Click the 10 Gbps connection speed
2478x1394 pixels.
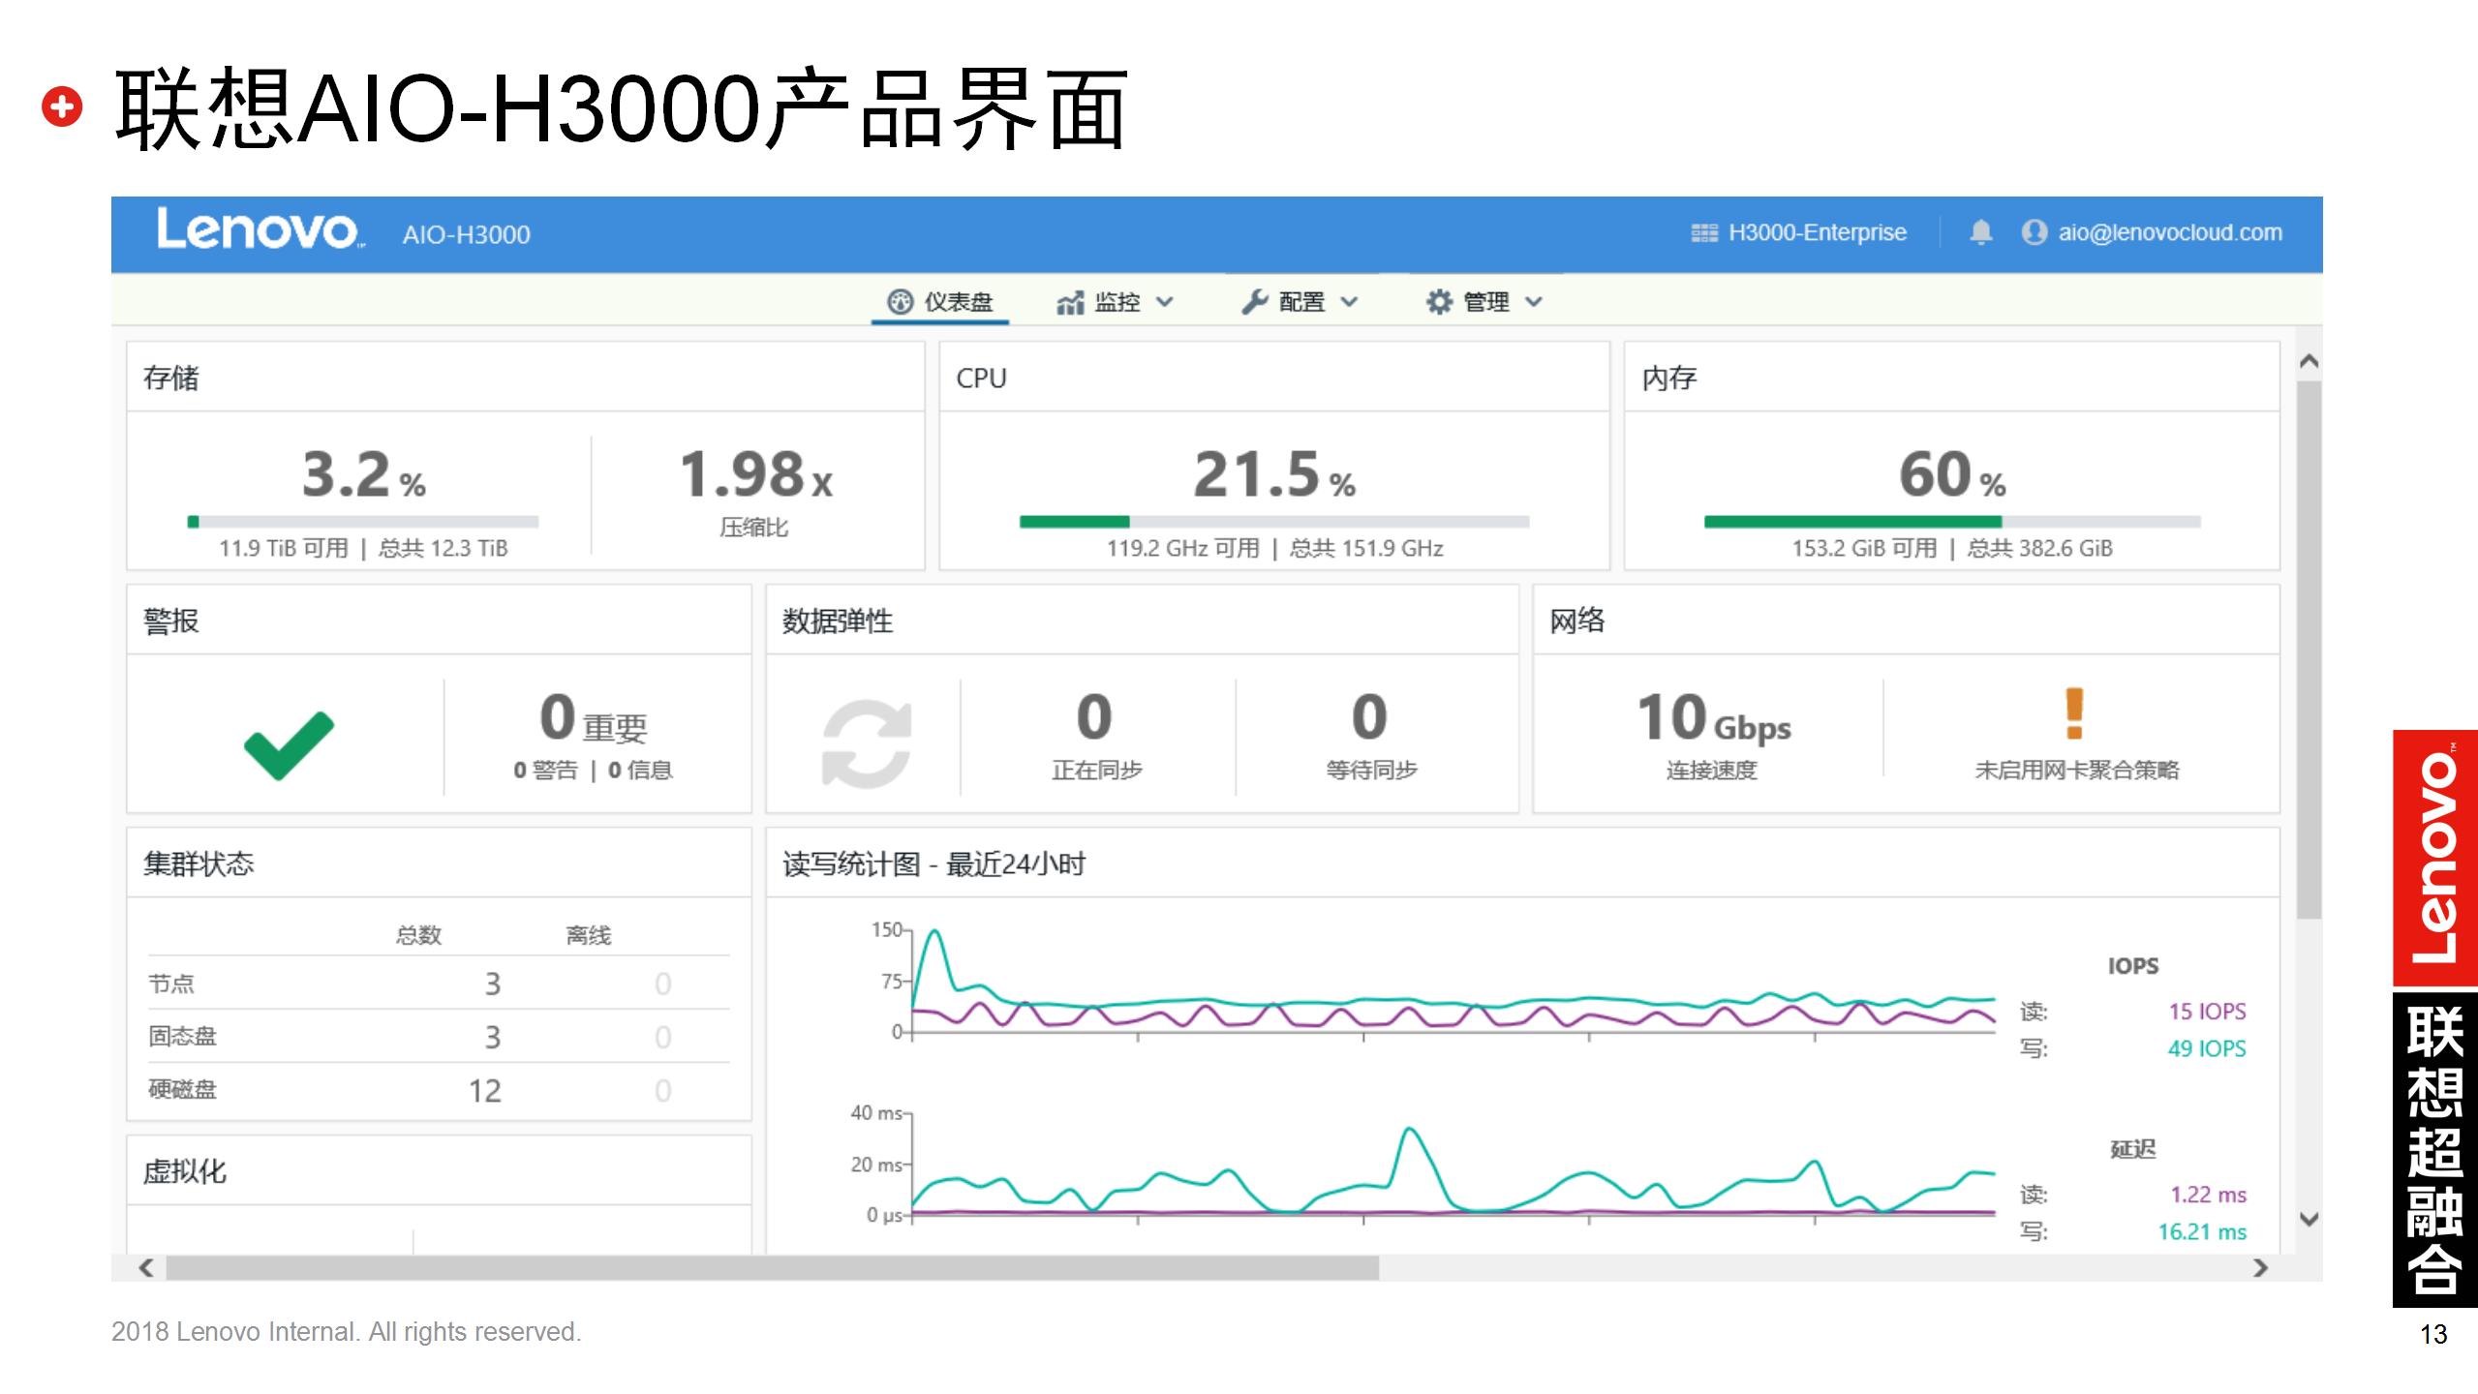tap(1713, 719)
